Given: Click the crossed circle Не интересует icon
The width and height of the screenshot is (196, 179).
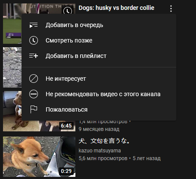Looking at the screenshot, I should [34, 79].
